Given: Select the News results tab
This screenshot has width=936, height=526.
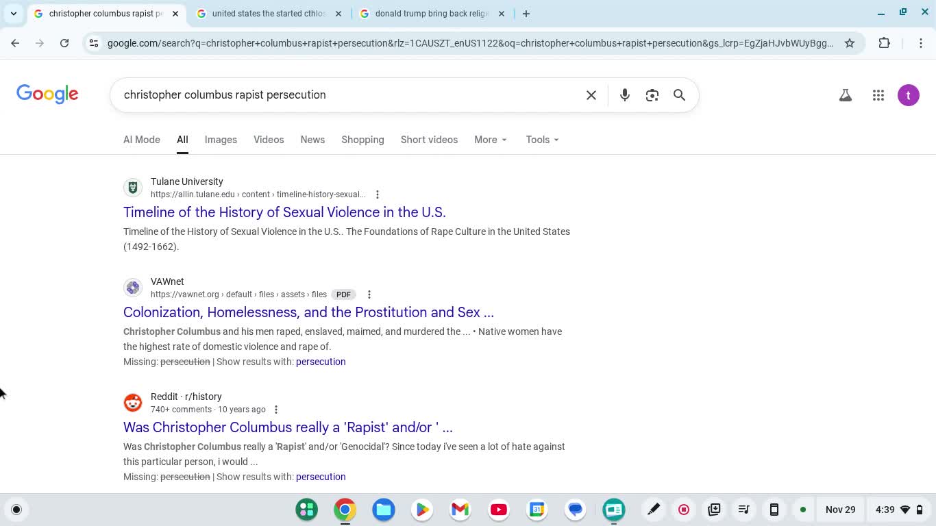Looking at the screenshot, I should [x=312, y=140].
